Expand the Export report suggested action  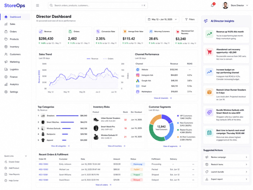click(x=226, y=179)
